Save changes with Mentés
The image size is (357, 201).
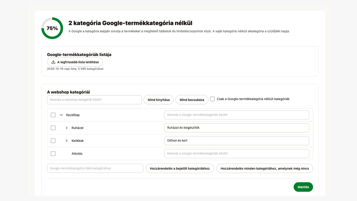[303, 187]
